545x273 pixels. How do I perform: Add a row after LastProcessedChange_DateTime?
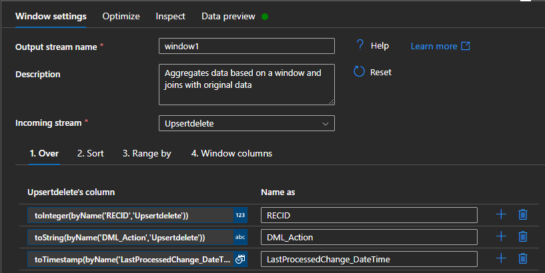(x=501, y=258)
